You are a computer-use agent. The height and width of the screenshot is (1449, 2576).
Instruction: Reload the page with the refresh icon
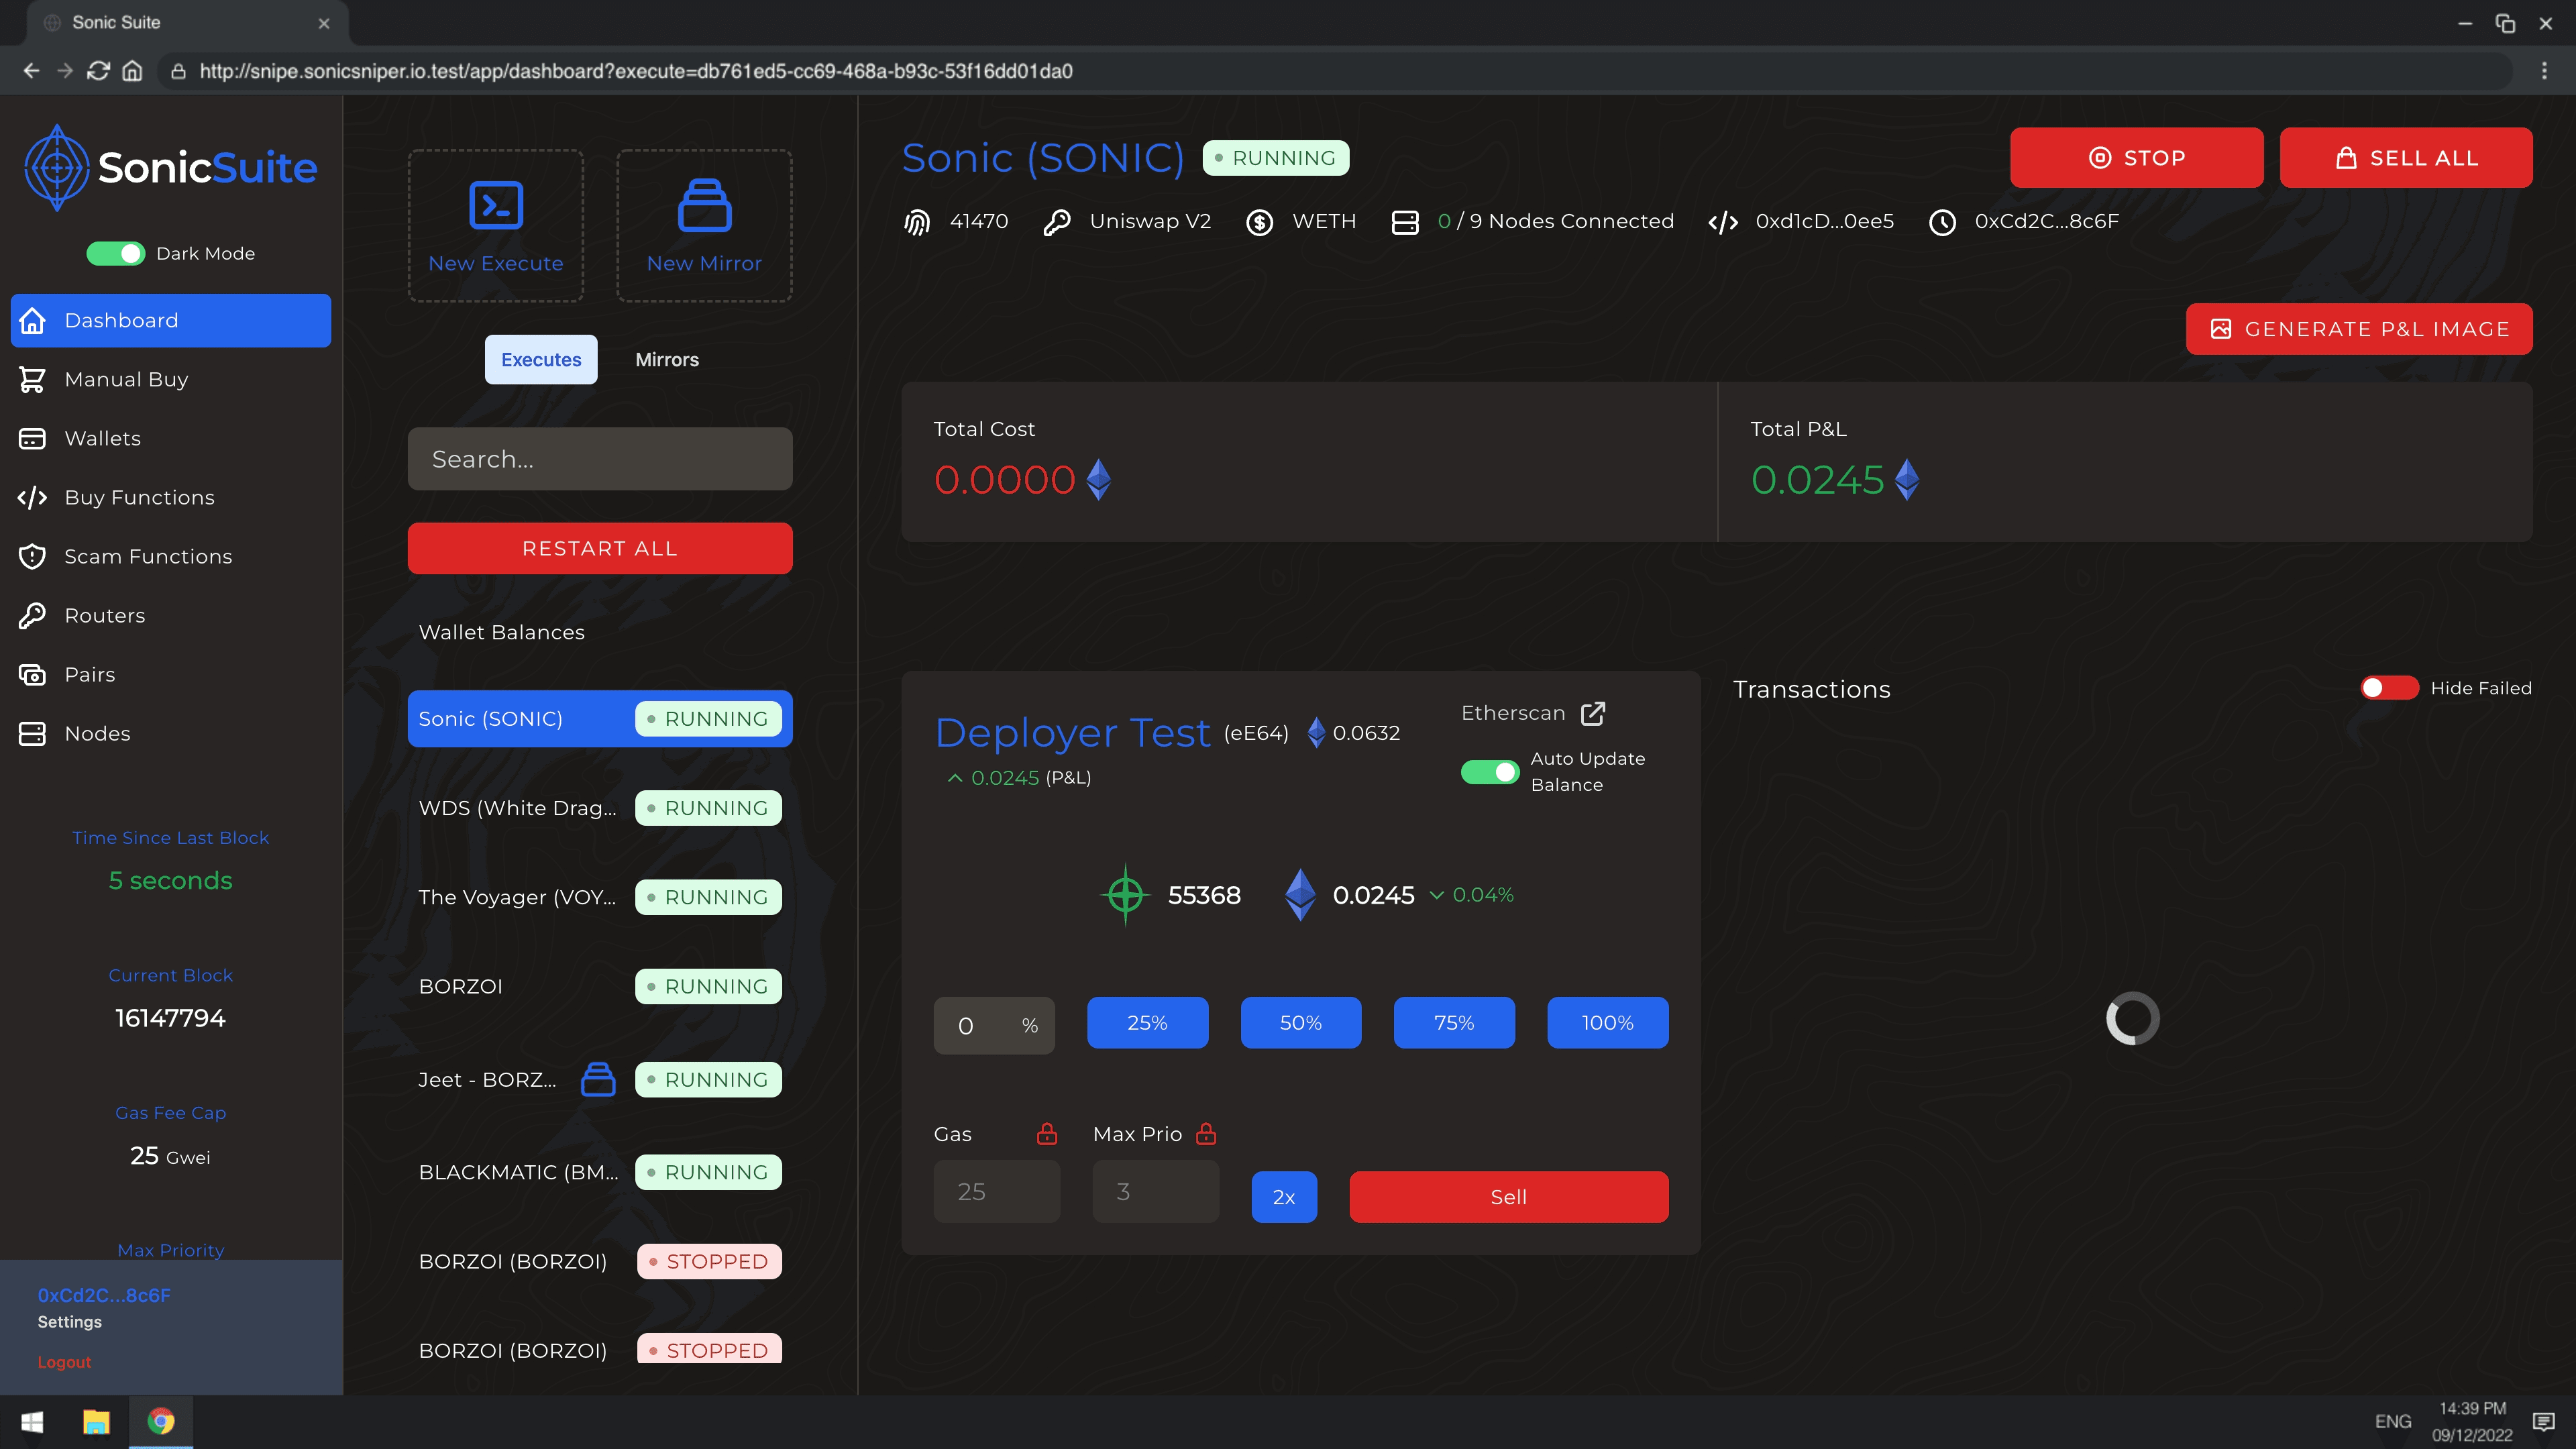pyautogui.click(x=98, y=71)
